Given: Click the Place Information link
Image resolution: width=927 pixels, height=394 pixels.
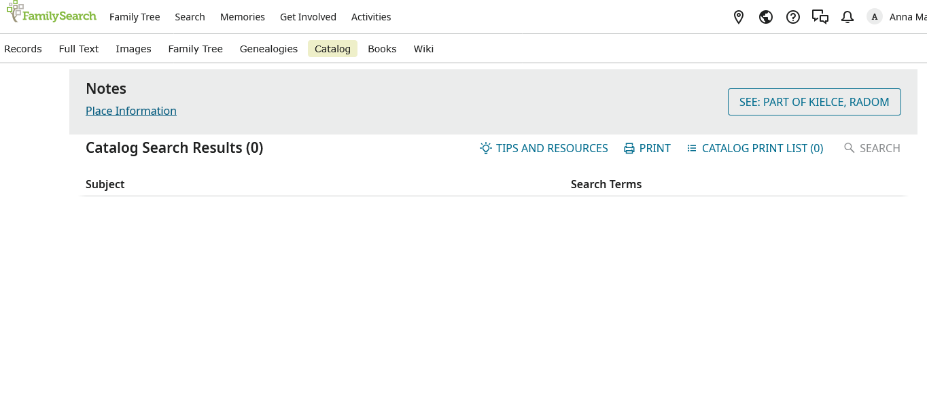Looking at the screenshot, I should (131, 111).
